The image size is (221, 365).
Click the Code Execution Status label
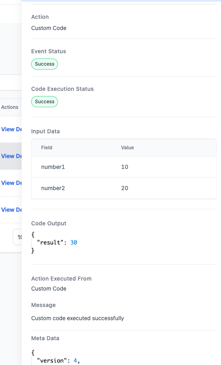tap(62, 89)
